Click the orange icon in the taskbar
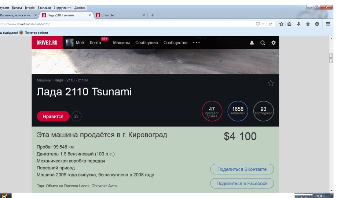The width and height of the screenshot is (352, 198). [x=4, y=196]
